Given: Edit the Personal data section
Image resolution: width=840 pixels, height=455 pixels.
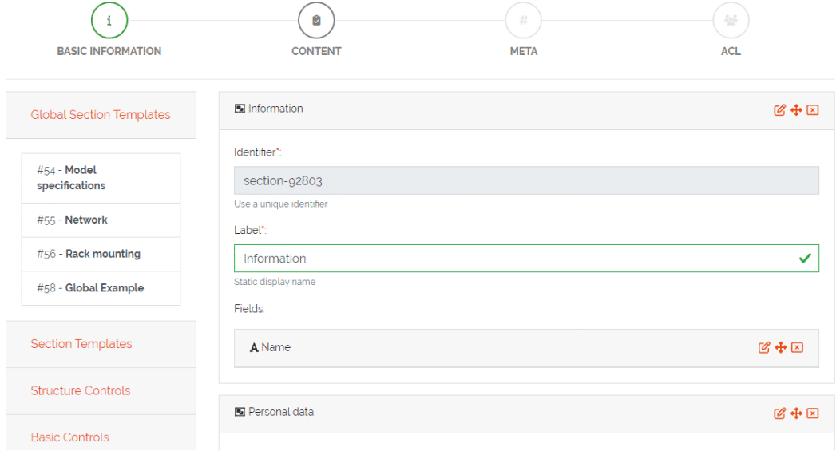Looking at the screenshot, I should click(x=780, y=413).
